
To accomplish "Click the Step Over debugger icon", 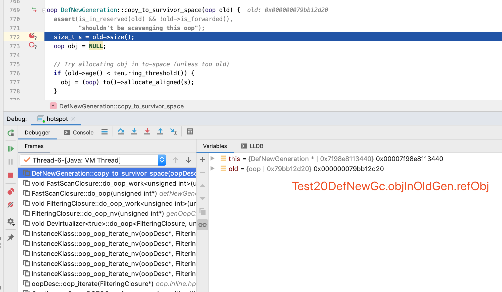I will click(121, 132).
